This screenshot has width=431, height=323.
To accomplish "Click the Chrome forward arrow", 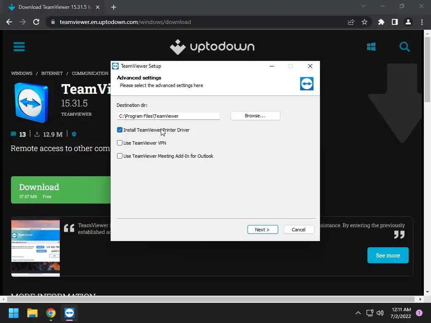I will (x=23, y=22).
